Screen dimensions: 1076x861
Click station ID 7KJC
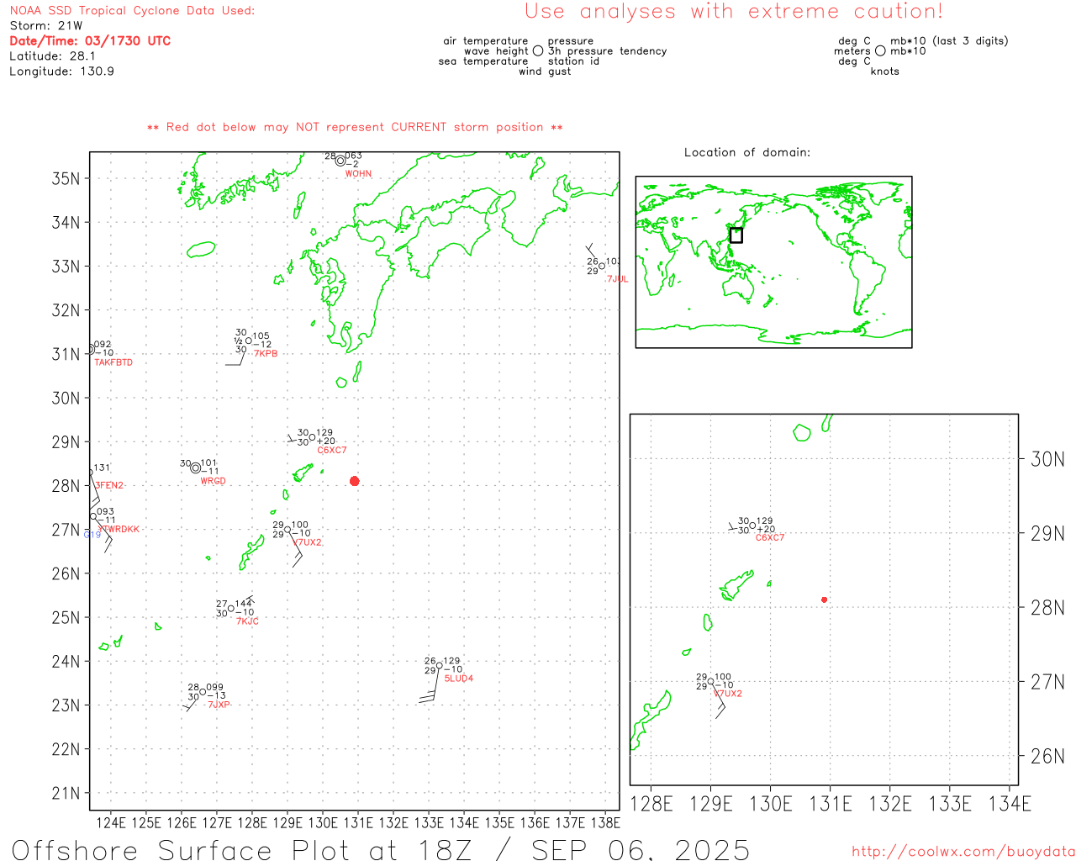click(x=248, y=621)
